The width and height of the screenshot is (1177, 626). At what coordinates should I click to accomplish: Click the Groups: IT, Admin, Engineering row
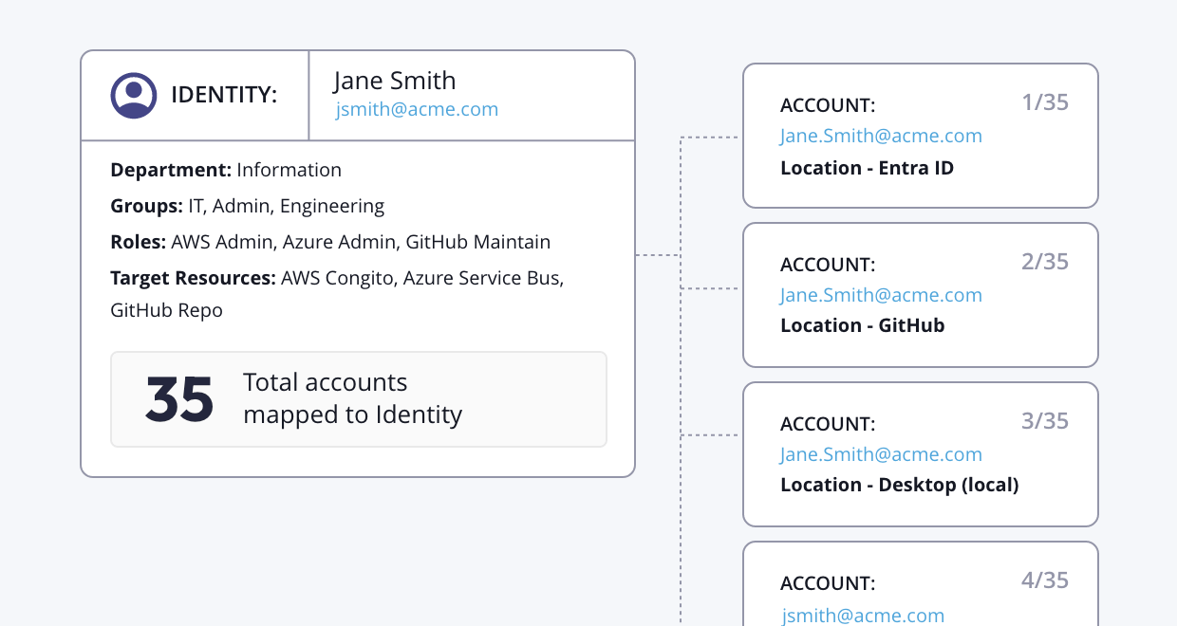[247, 206]
